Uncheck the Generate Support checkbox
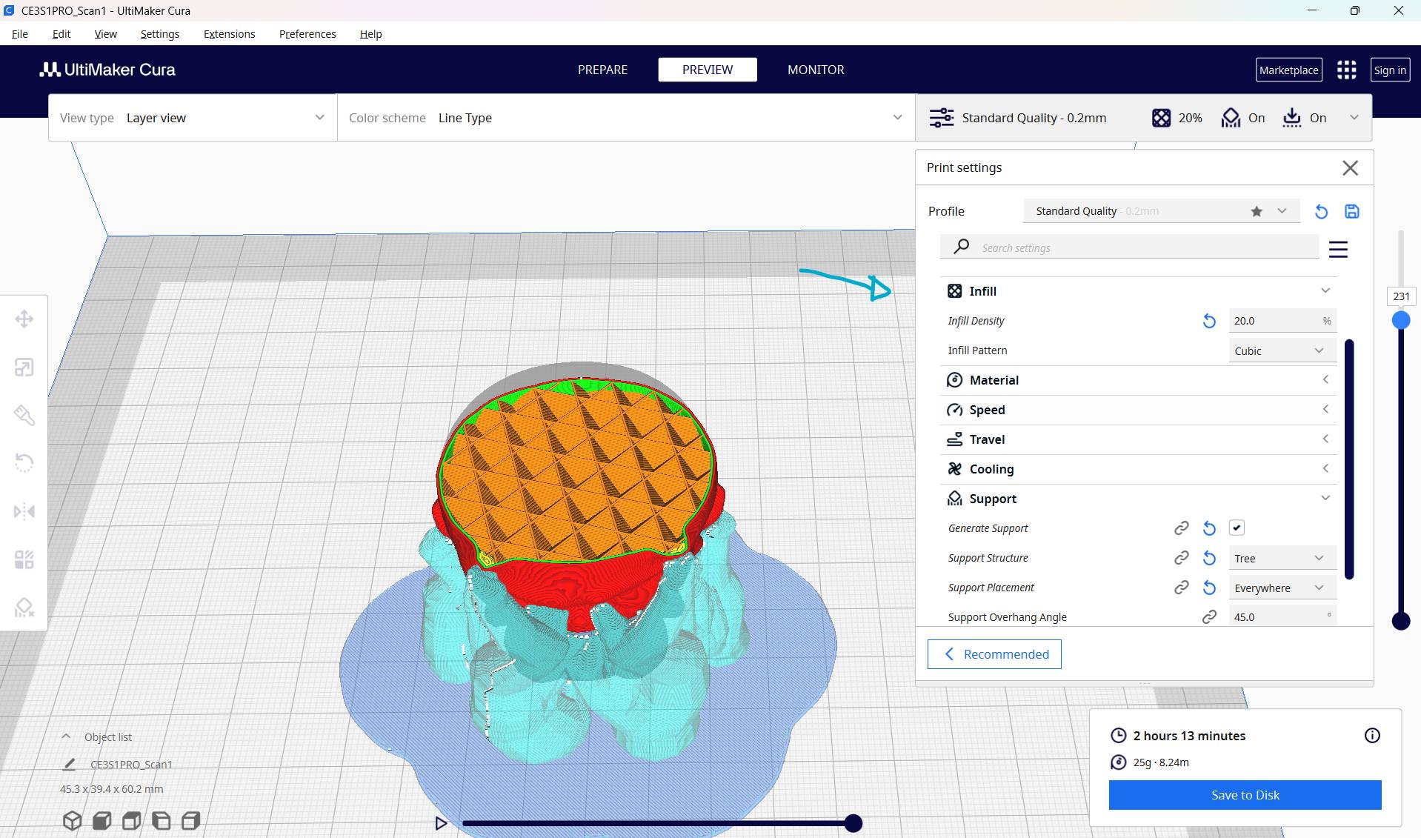1421x838 pixels. tap(1237, 528)
